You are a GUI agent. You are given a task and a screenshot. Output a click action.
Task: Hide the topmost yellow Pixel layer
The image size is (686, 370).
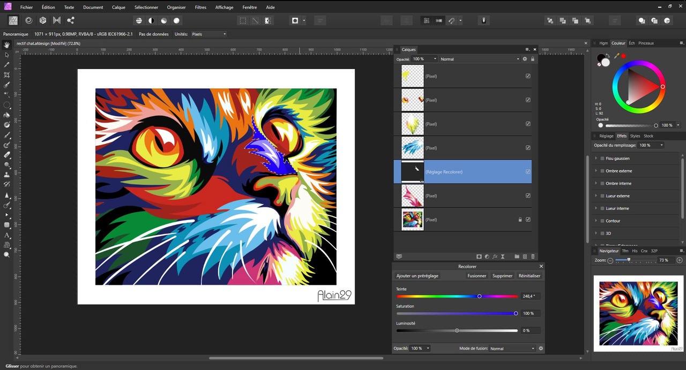528,76
